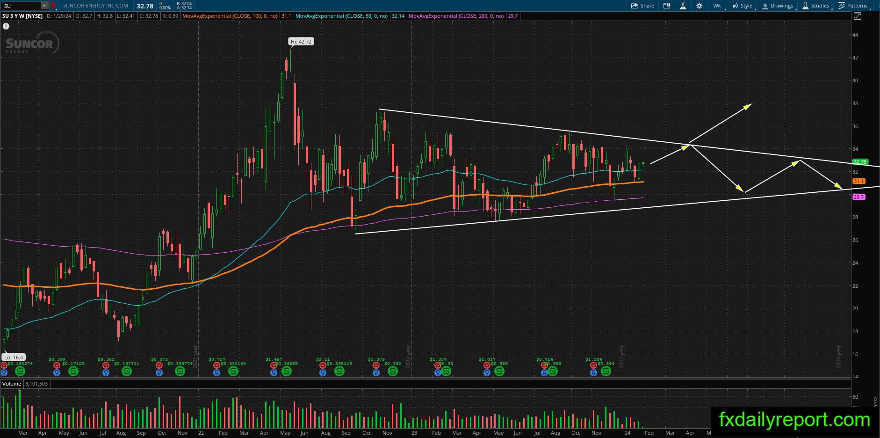This screenshot has height=438, width=880.
Task: Click the SU 3 Y W [NYSE] chart label
Action: click(22, 16)
